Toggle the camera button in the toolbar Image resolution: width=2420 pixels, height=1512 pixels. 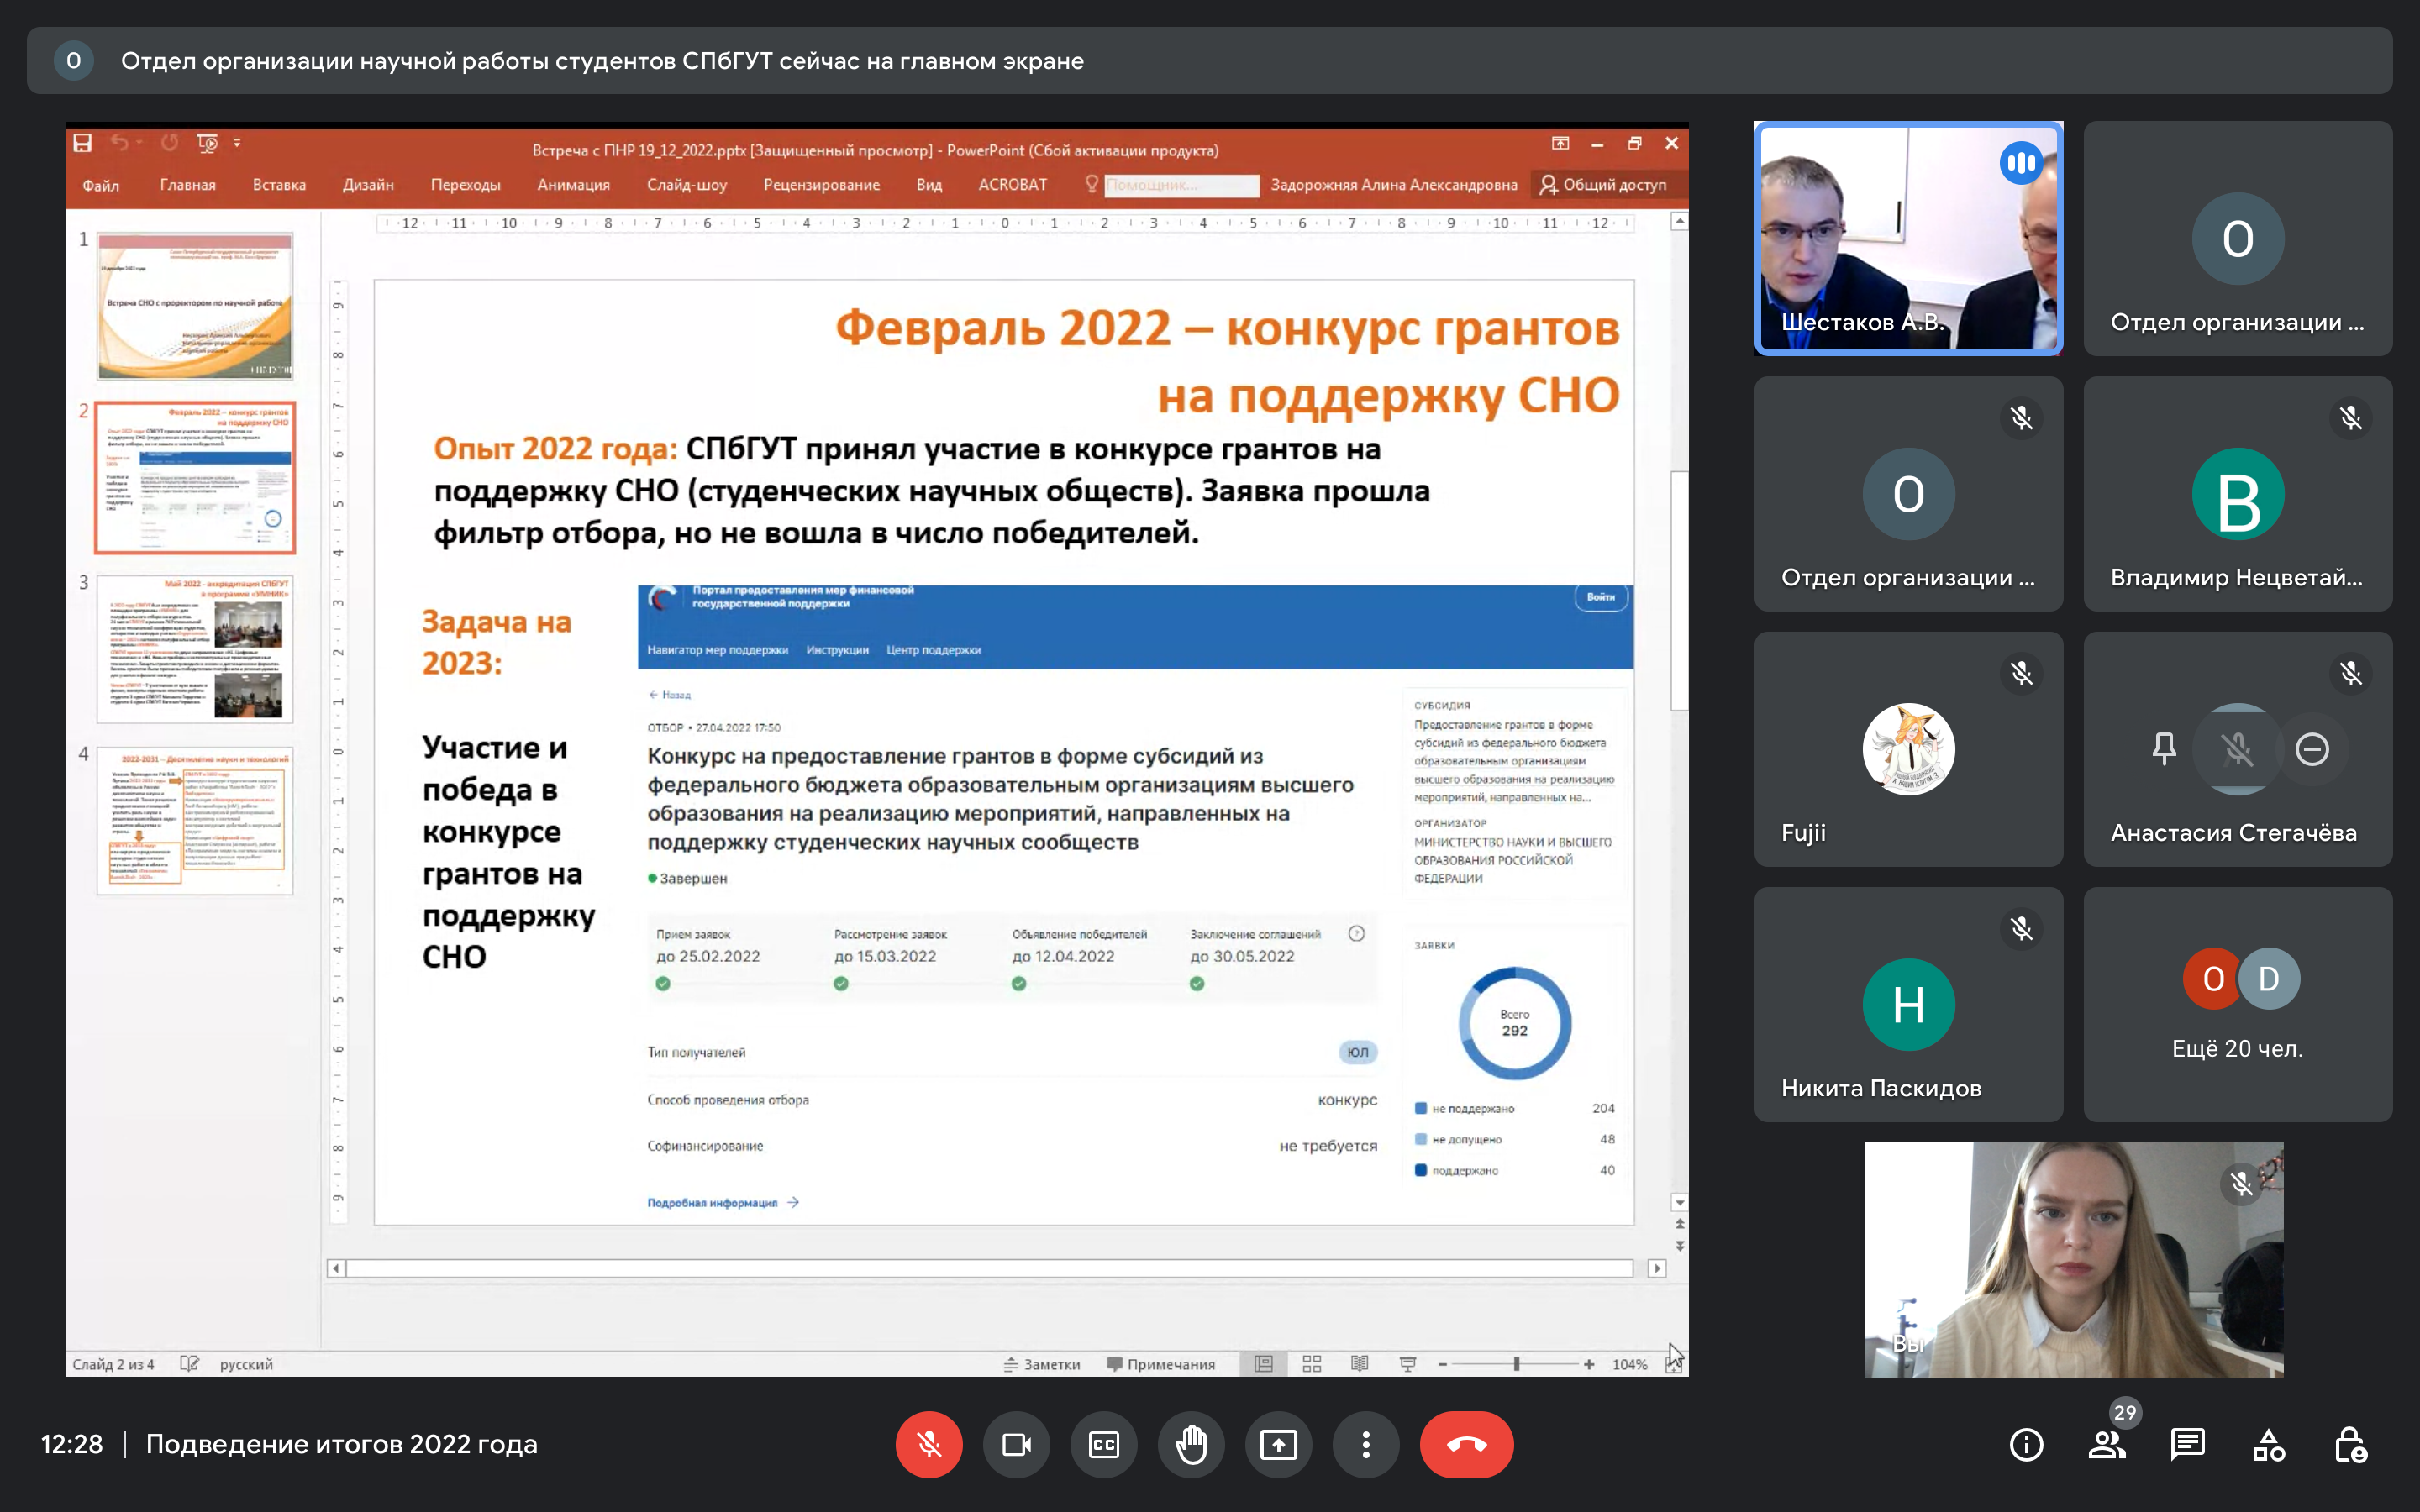pyautogui.click(x=1016, y=1444)
